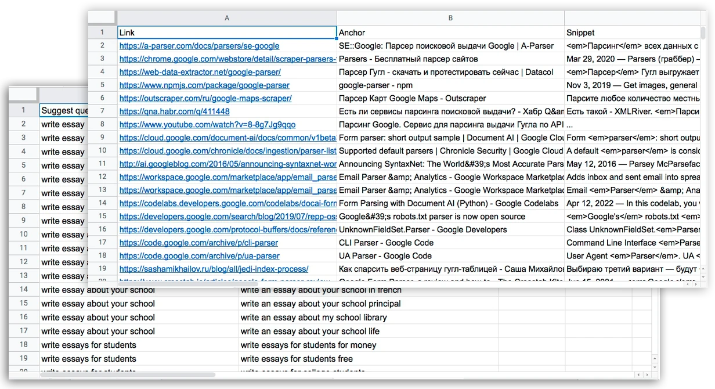This screenshot has width=715, height=389.
Task: Open the YouTube watch link in row 8
Action: (x=207, y=125)
